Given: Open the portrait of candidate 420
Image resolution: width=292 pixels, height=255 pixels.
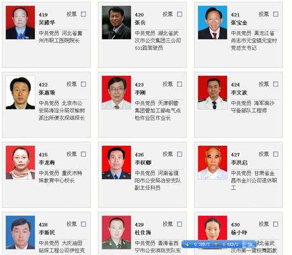Looking at the screenshot, I should click(116, 23).
